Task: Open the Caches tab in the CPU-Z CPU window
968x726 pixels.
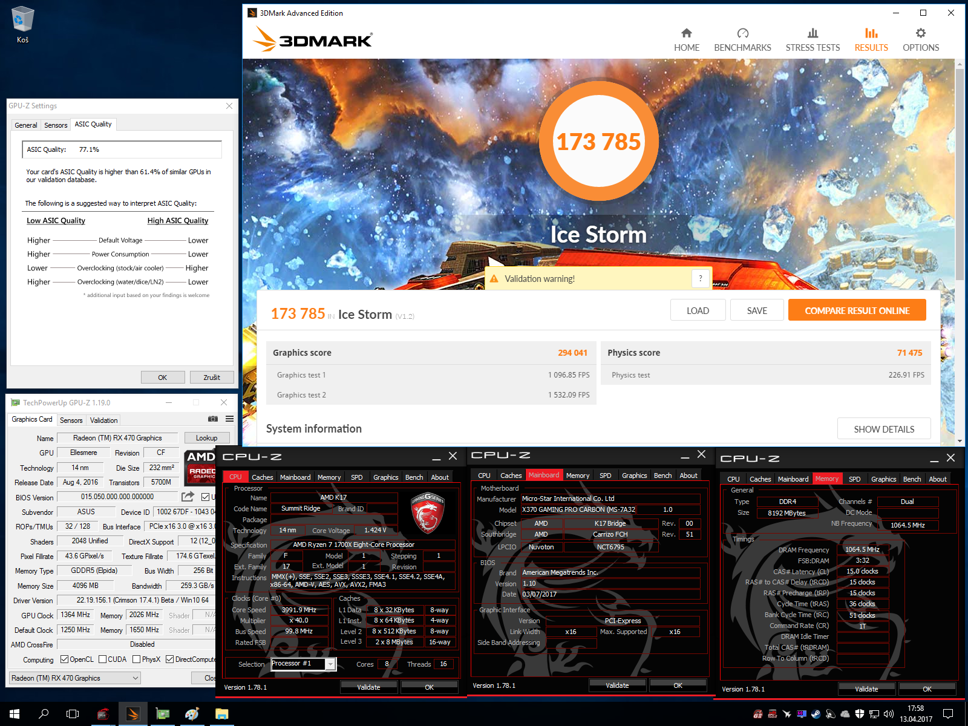Action: [263, 477]
